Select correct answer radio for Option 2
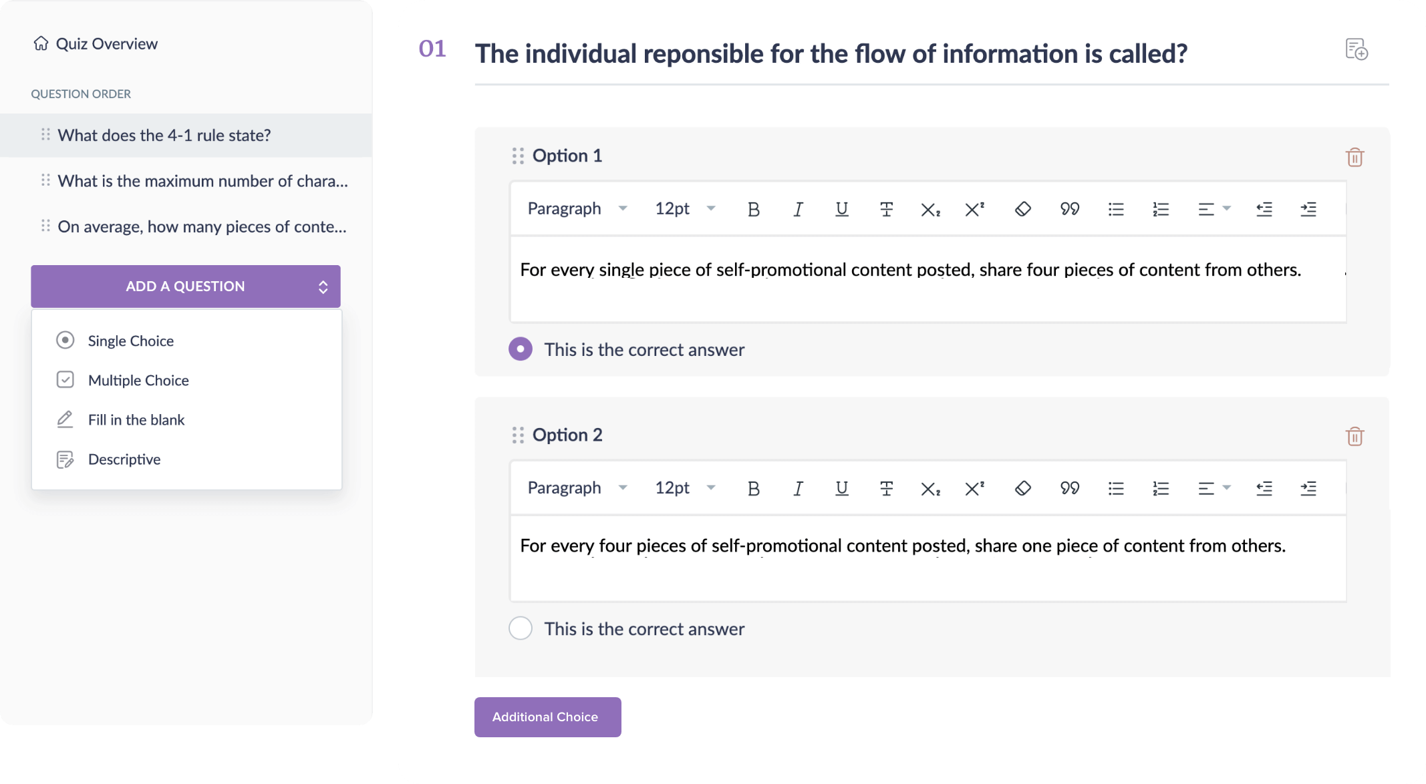Image resolution: width=1426 pixels, height=784 pixels. (x=520, y=628)
